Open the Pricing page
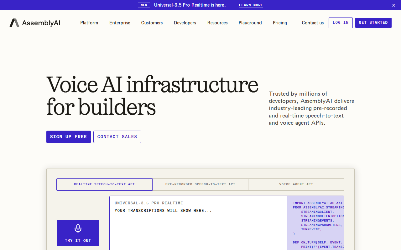 (280, 23)
